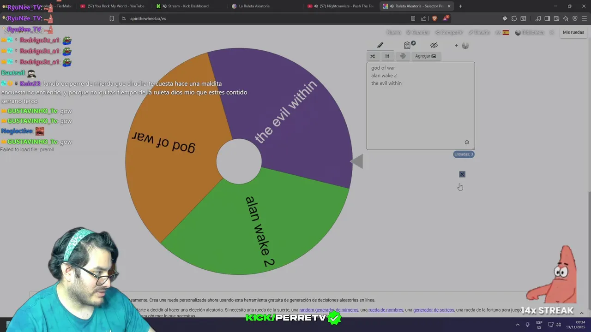Click the Entradas: 3 counter badge
591x332 pixels.
tap(463, 154)
